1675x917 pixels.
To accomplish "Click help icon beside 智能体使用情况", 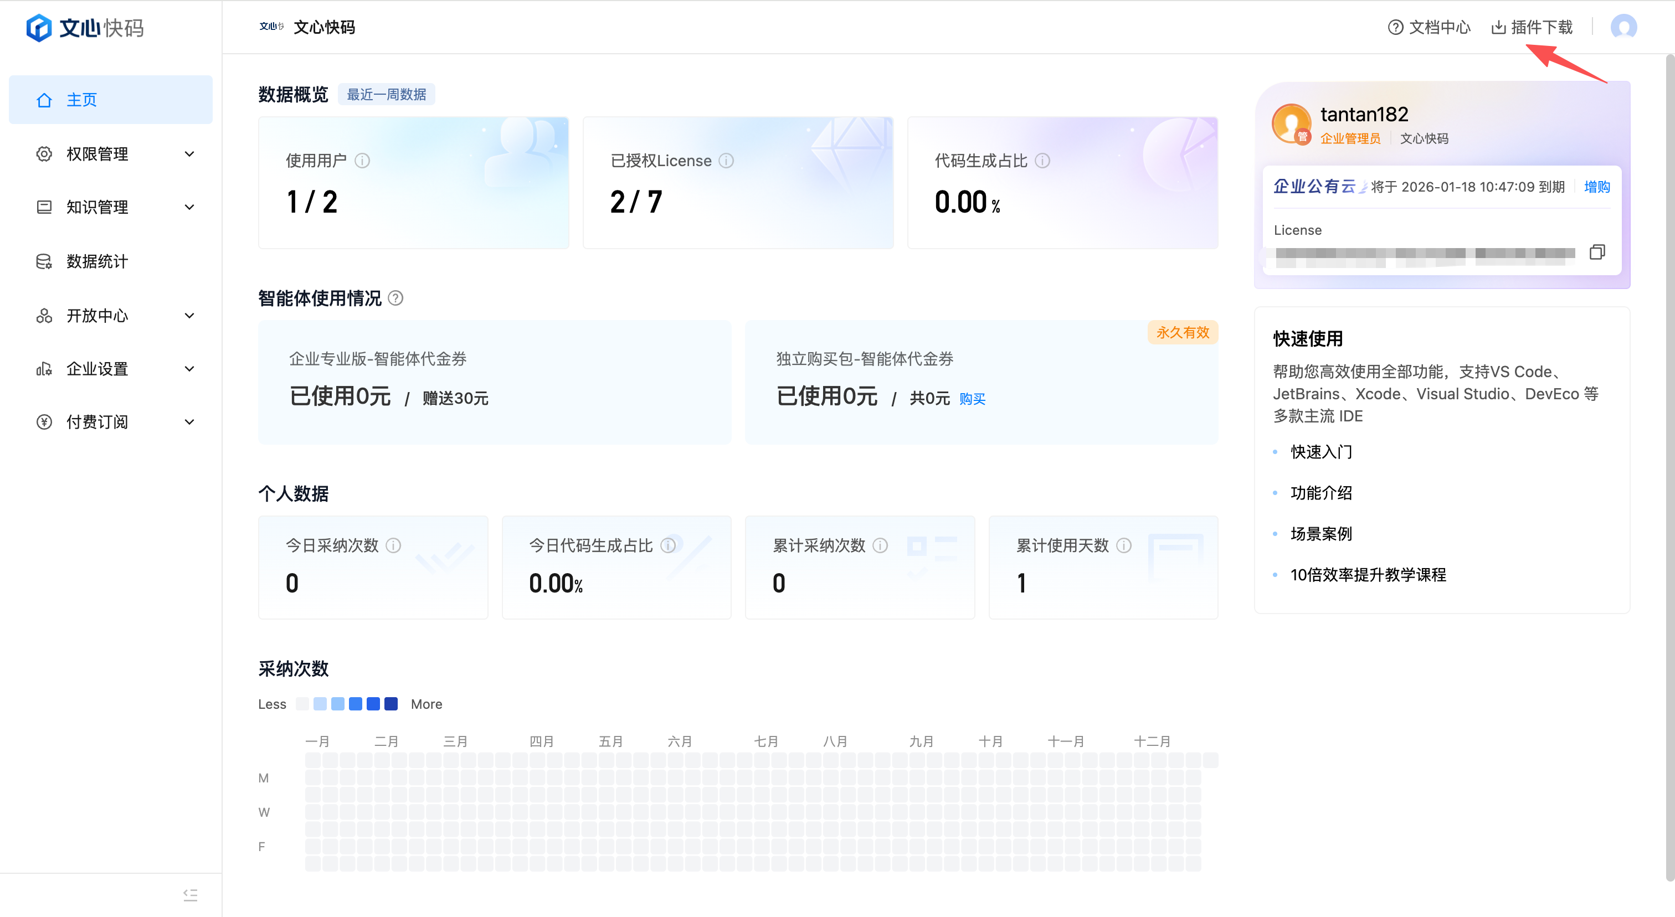I will pyautogui.click(x=395, y=298).
